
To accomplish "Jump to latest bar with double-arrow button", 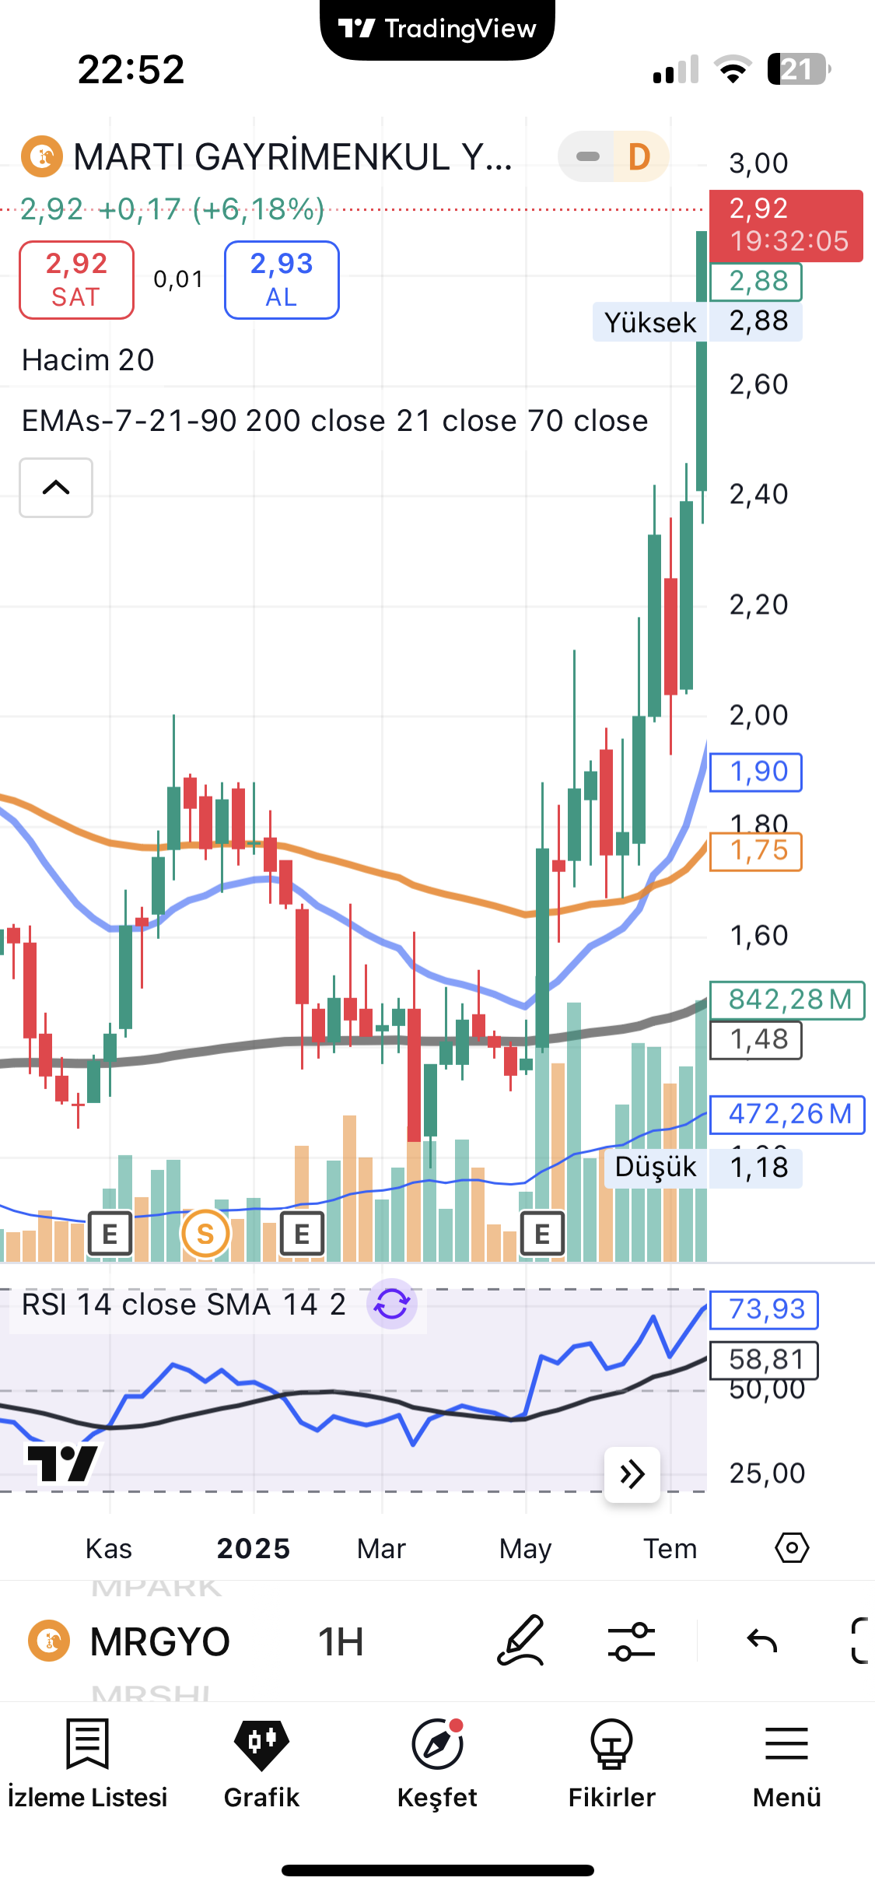I will coord(632,1474).
